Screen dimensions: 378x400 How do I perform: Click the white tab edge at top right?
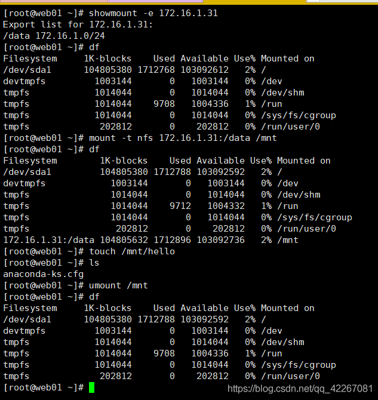pyautogui.click(x=342, y=1)
